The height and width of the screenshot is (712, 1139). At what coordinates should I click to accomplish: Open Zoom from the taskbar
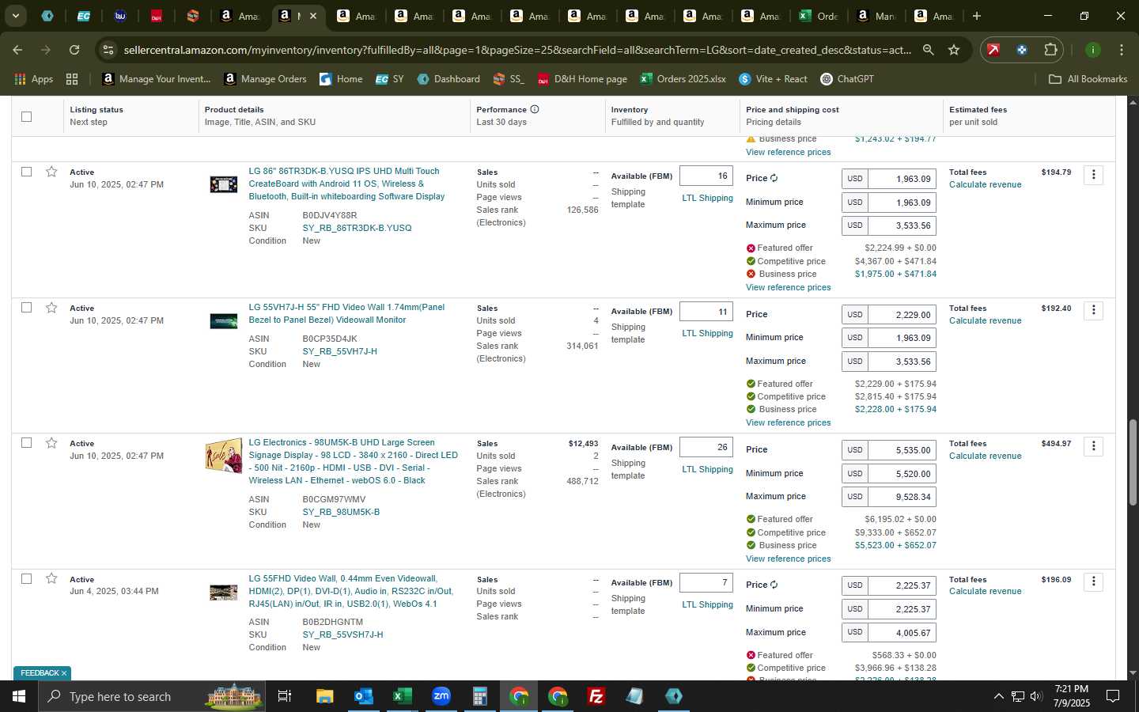tap(441, 696)
